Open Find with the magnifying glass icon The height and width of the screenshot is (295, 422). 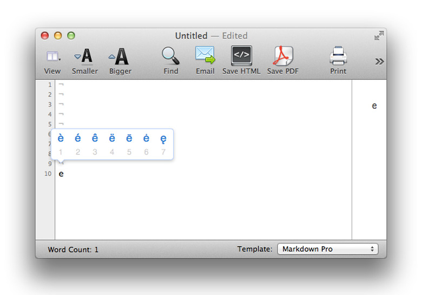[170, 56]
